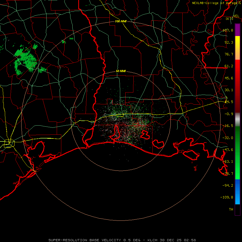Click the 92.3 scale value
Screen dimensions: 242x242
pos(229,42)
